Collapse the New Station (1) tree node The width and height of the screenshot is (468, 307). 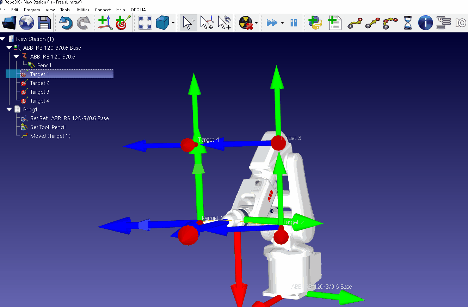tap(2, 39)
